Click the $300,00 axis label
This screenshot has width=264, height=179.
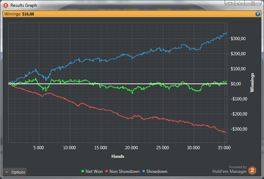(238, 39)
